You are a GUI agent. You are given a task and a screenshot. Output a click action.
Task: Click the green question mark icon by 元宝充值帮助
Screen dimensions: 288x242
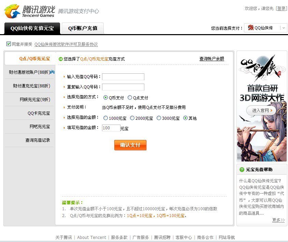(x=242, y=170)
